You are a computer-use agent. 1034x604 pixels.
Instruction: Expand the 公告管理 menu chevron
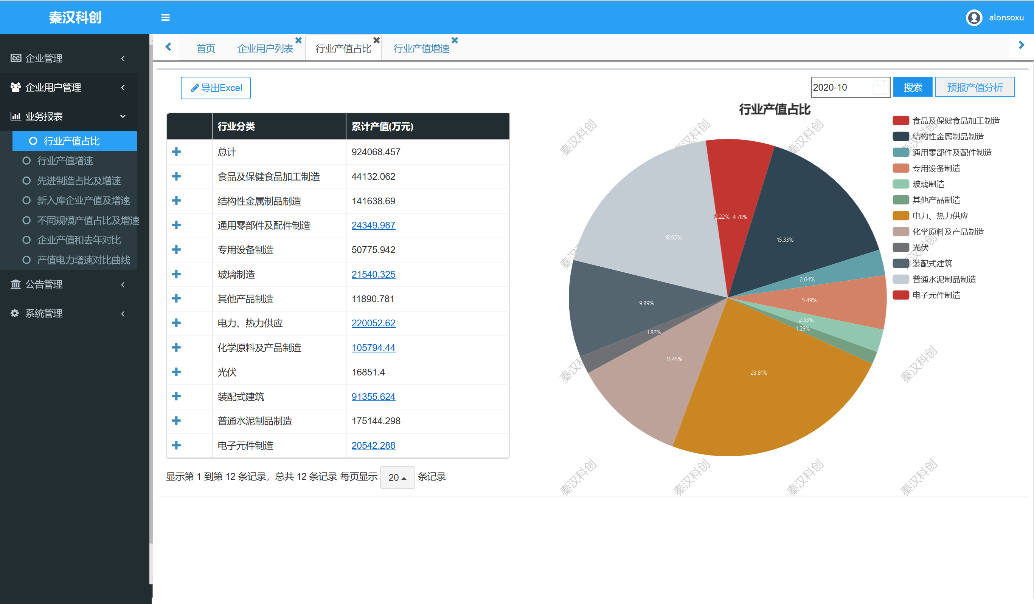click(123, 285)
